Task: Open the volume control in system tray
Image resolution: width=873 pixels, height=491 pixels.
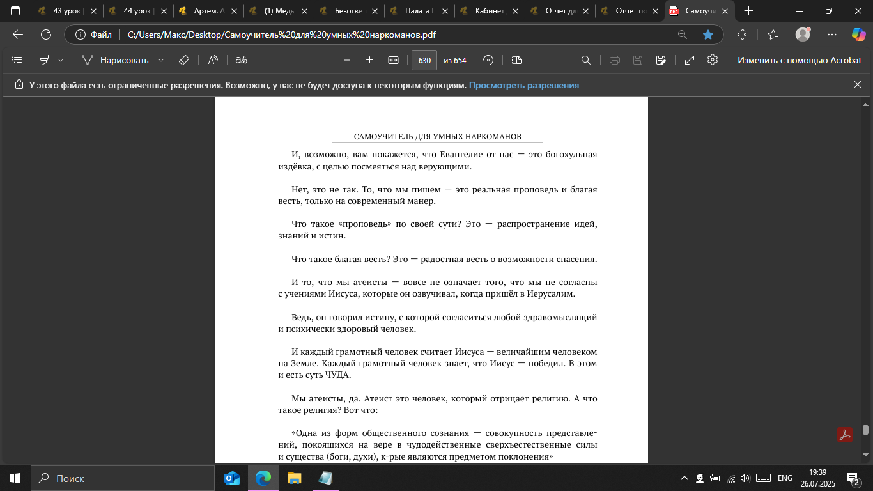Action: (745, 478)
